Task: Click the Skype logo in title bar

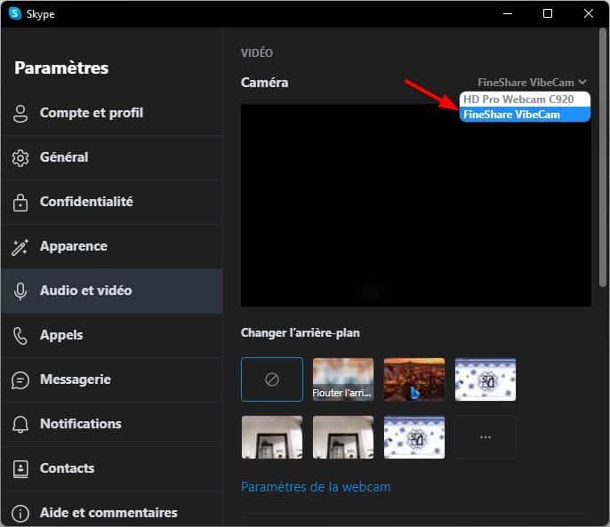Action: (x=15, y=13)
